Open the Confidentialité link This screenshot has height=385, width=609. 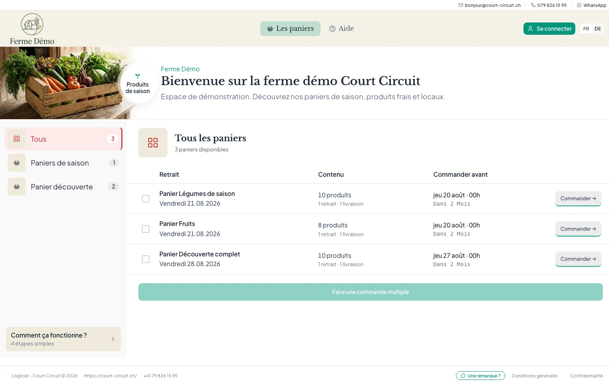coord(587,376)
